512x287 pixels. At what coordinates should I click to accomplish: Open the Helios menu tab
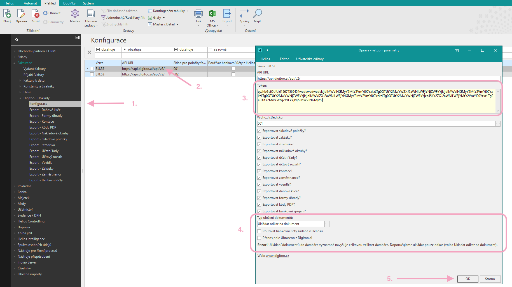tap(9, 3)
